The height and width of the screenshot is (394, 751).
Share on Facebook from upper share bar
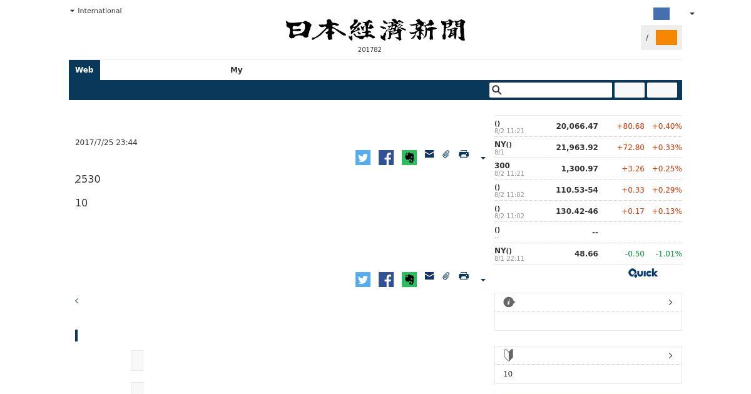(386, 158)
